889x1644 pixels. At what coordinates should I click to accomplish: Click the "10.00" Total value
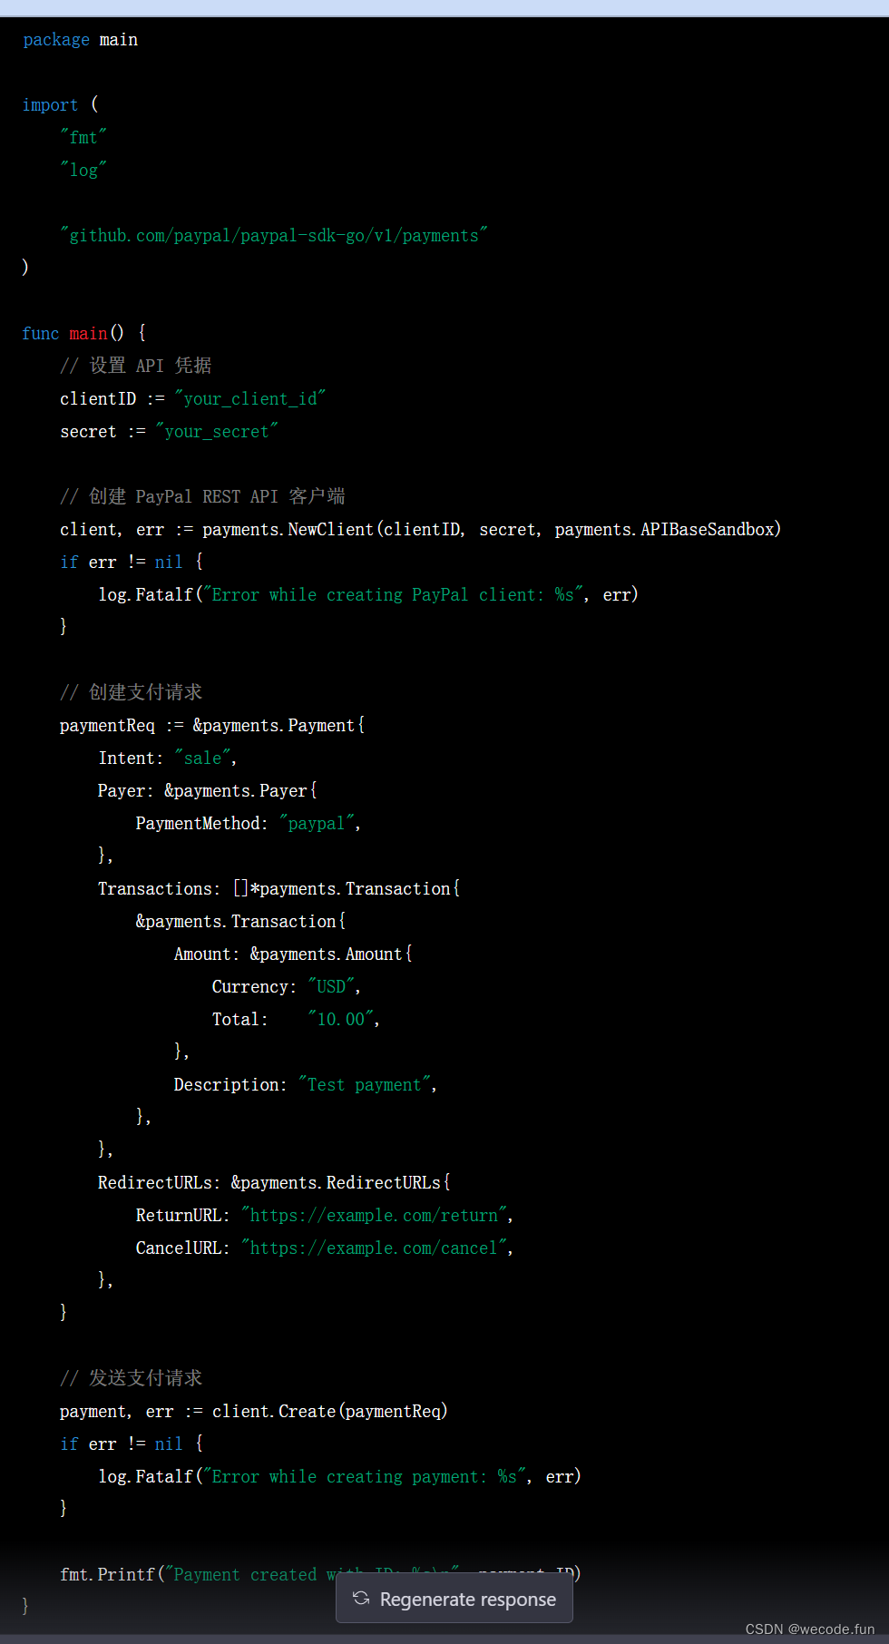(x=340, y=1020)
